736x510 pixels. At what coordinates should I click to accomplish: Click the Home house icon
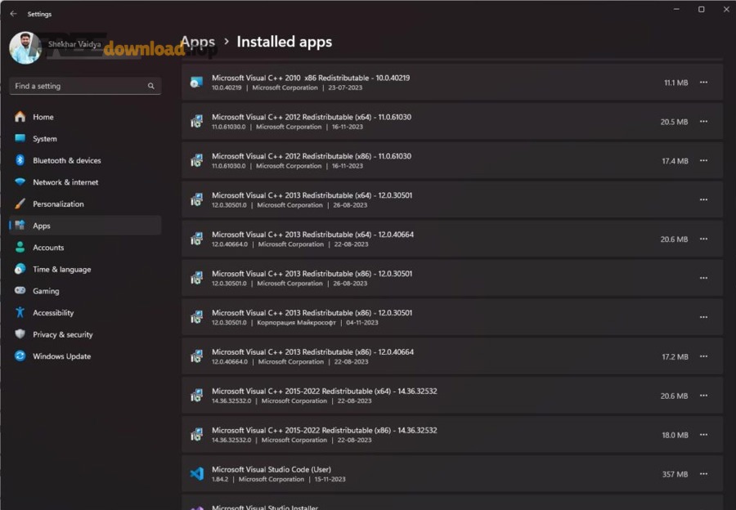point(20,116)
